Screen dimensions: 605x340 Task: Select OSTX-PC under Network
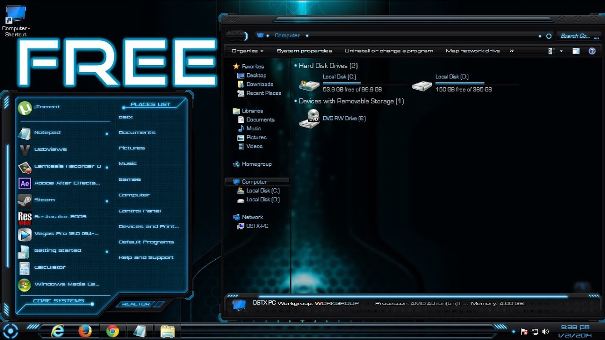[x=252, y=226]
